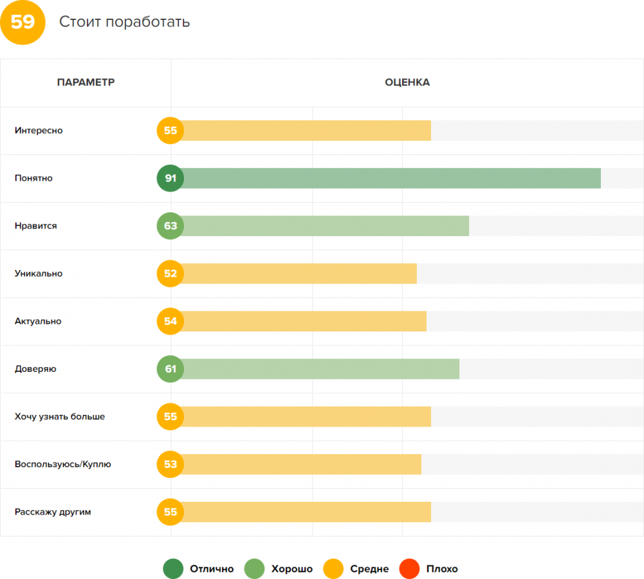Click the Доверяю parameter label
This screenshot has height=579, width=644.
pyautogui.click(x=35, y=369)
